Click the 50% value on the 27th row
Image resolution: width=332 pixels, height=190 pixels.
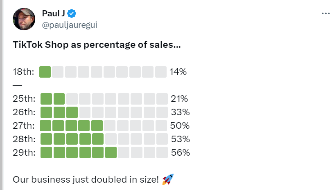click(x=181, y=125)
